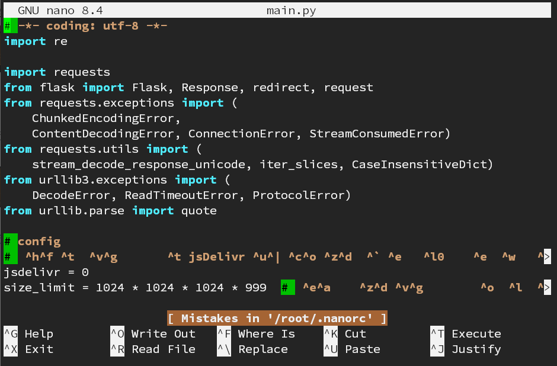The width and height of the screenshot is (557, 366).
Task: Click the truncation arrow on the size_limit line
Action: (x=547, y=288)
